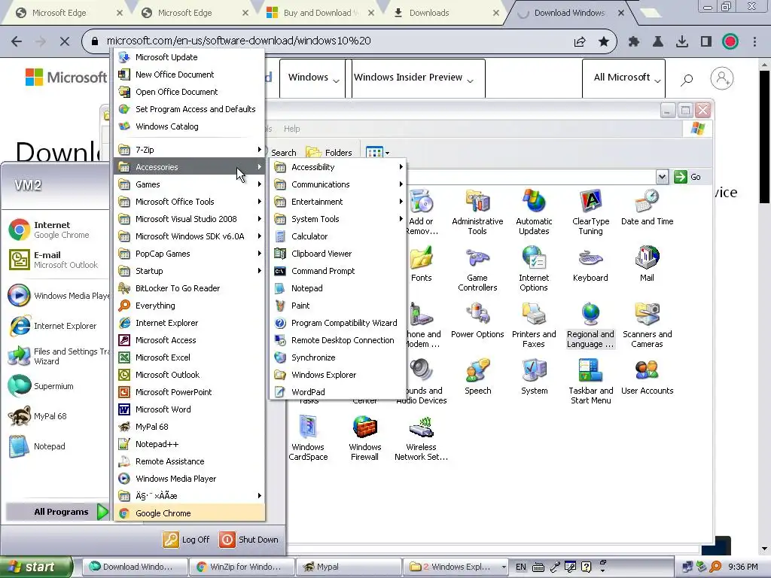
Task: Open Game Controllers in Control Panel
Action: pyautogui.click(x=477, y=269)
